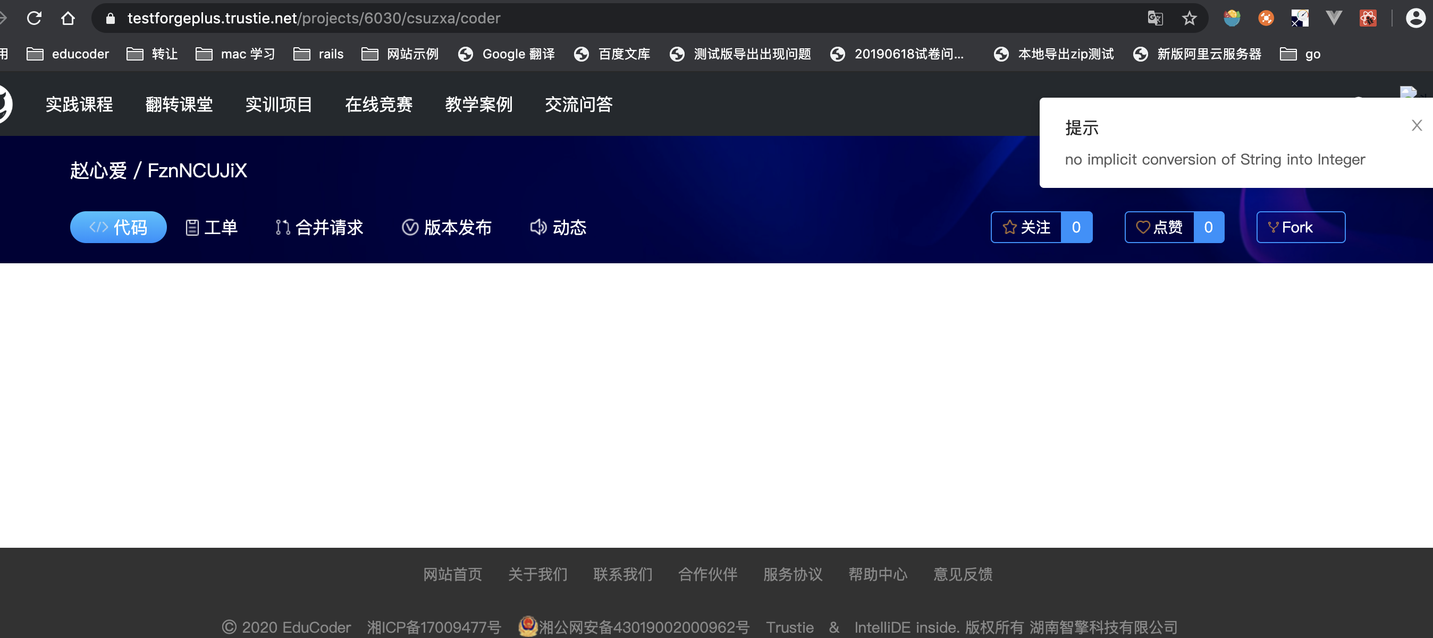Click the site lock security icon
Viewport: 1433px width, 638px height.
pos(111,19)
